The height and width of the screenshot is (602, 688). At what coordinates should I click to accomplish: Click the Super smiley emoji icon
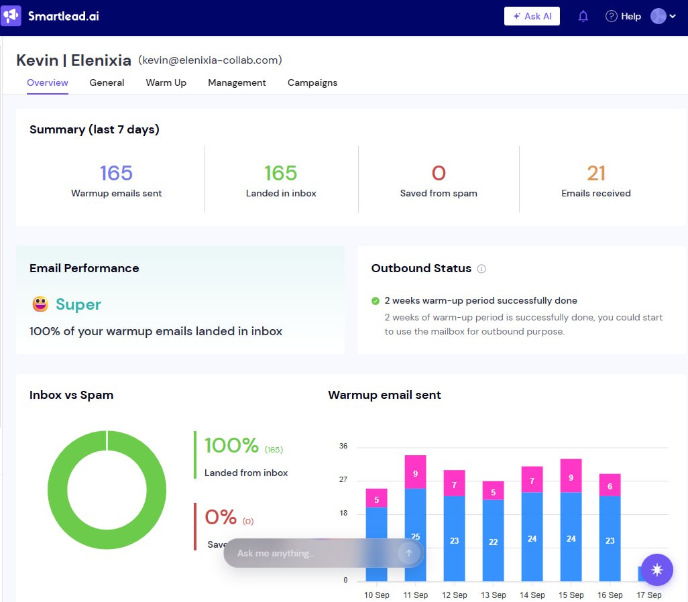pyautogui.click(x=40, y=304)
